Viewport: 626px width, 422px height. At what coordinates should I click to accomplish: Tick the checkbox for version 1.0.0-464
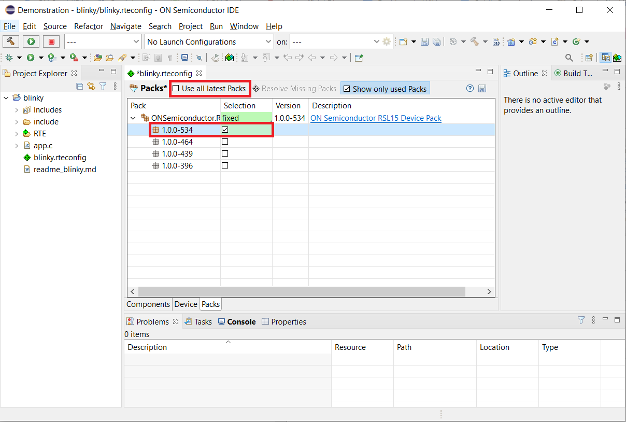[224, 142]
